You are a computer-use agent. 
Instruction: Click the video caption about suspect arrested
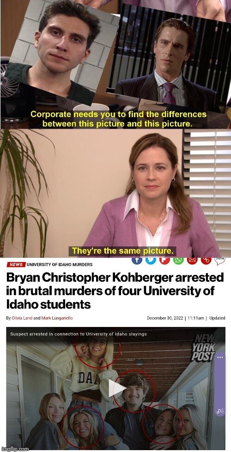pyautogui.click(x=79, y=334)
